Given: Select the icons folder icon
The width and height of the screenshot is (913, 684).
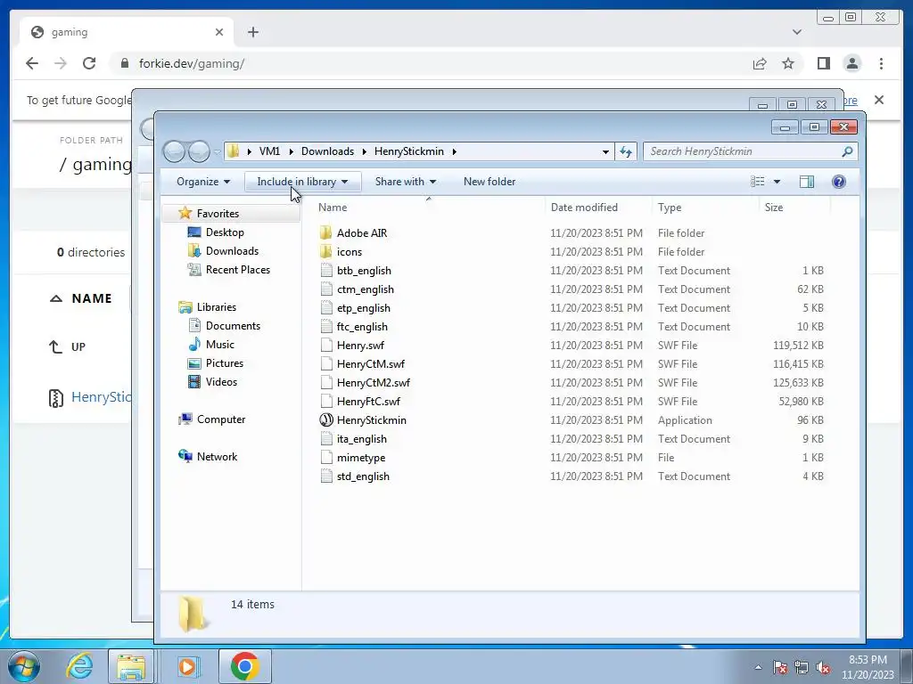Looking at the screenshot, I should (x=325, y=251).
